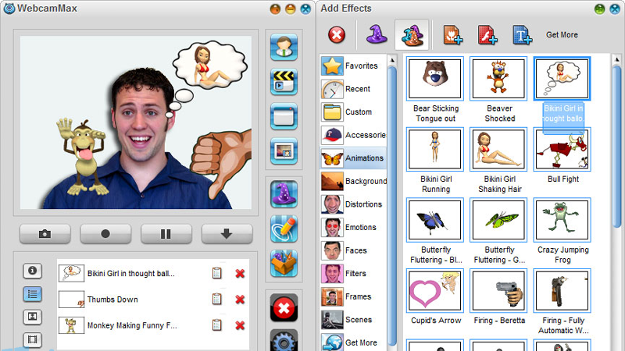Open the settings gear icon
625x351 pixels.
pyautogui.click(x=284, y=341)
